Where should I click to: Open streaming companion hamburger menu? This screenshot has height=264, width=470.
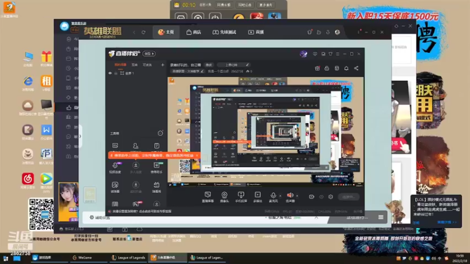[x=337, y=54]
